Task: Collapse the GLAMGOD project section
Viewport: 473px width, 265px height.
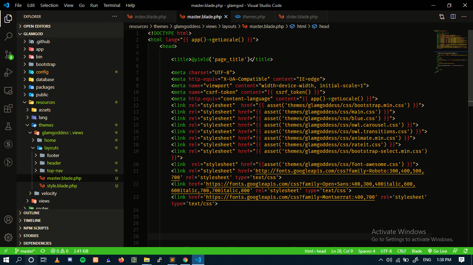Action: [x=70, y=34]
